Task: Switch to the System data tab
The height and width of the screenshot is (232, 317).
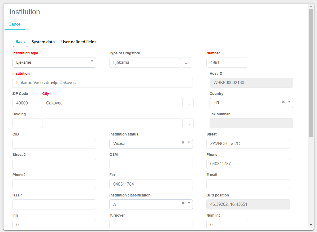Action: [43, 42]
